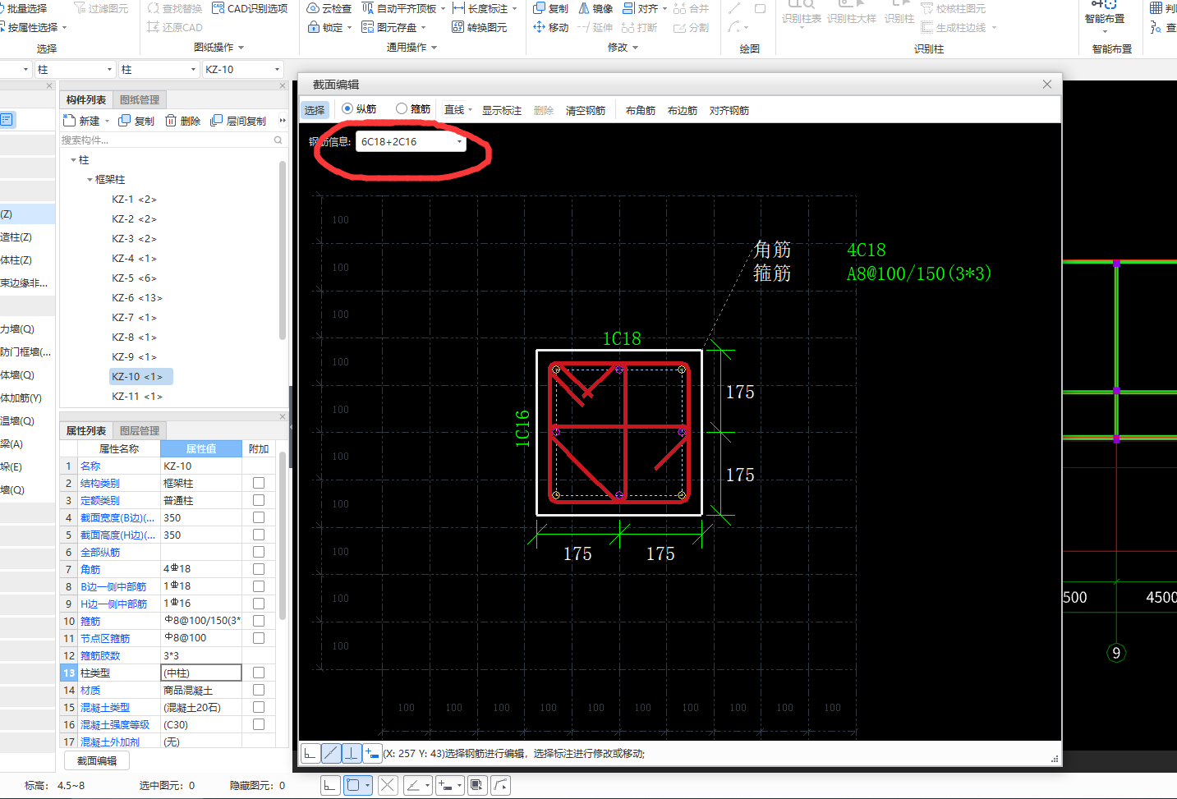Click the 删除 trash icon in the component list
1177x799 pixels.
click(x=171, y=121)
